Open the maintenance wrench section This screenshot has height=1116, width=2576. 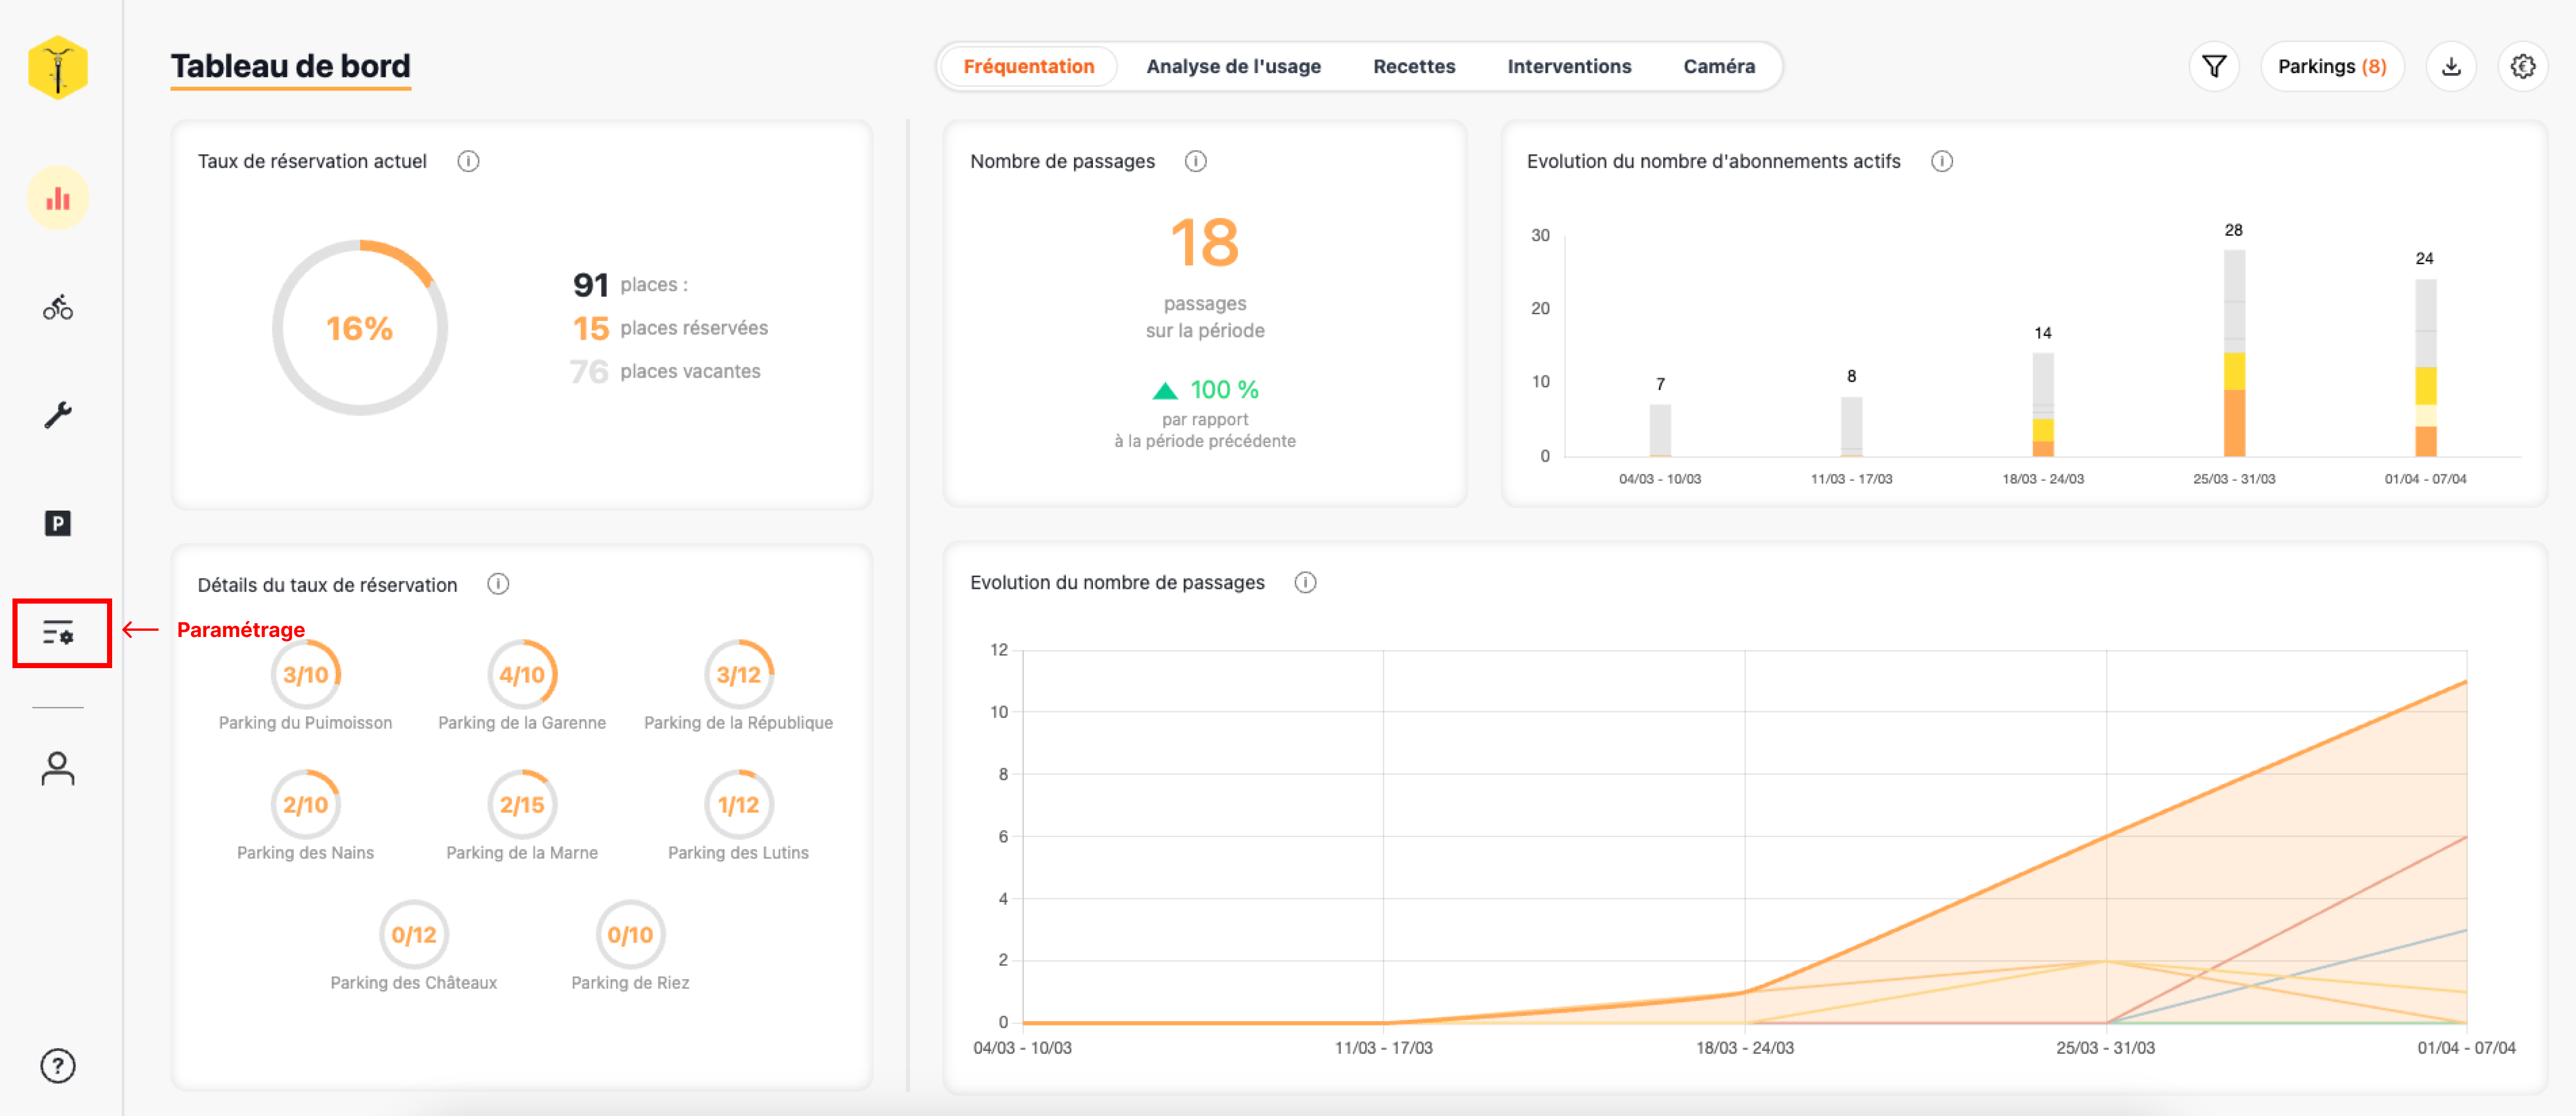pyautogui.click(x=58, y=415)
